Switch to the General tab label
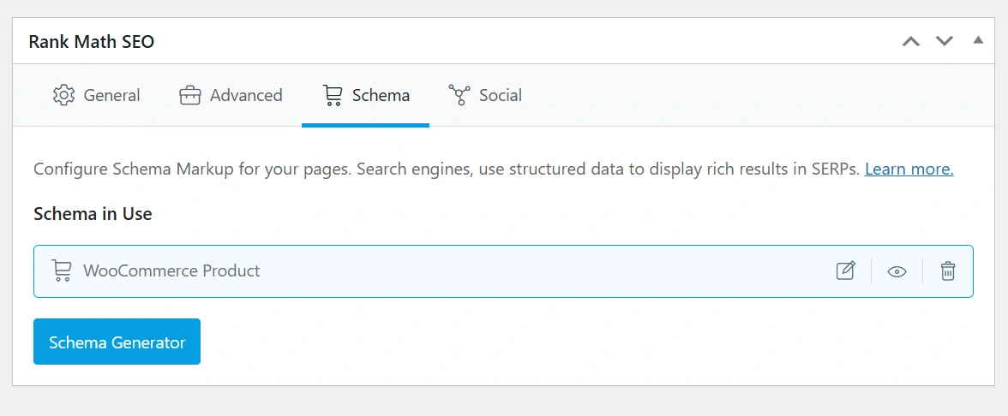1008x416 pixels. click(111, 95)
